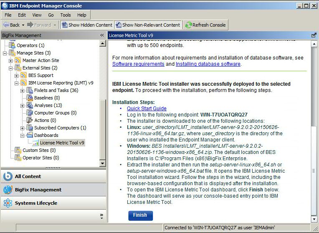
Task: Toggle Show Non-Relevant Content
Action: click(148, 25)
